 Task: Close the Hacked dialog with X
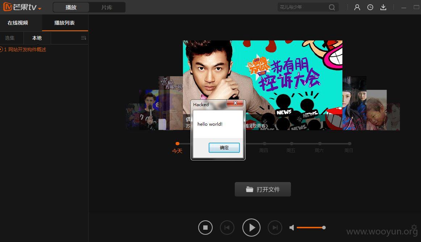(x=235, y=103)
